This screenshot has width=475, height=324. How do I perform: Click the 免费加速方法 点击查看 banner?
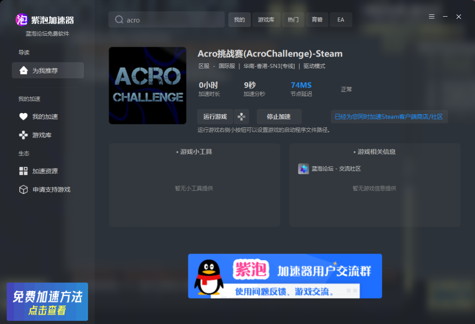point(47,302)
